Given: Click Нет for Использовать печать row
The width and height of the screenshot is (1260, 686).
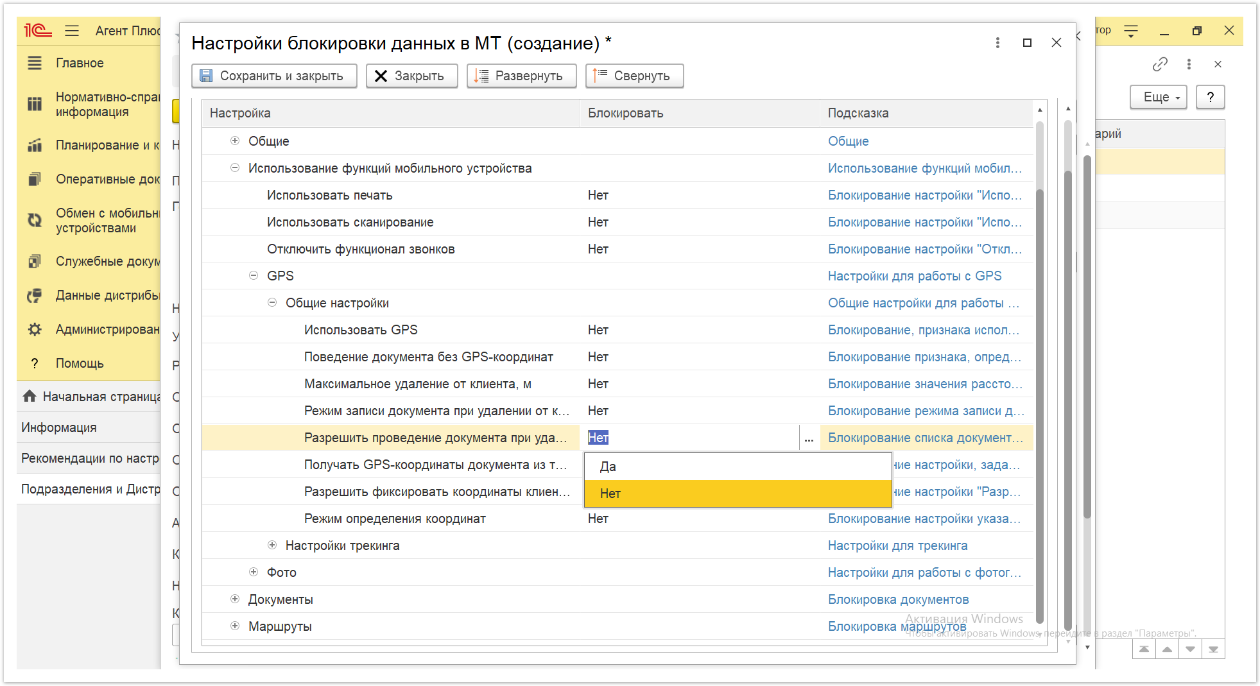Looking at the screenshot, I should pos(598,195).
